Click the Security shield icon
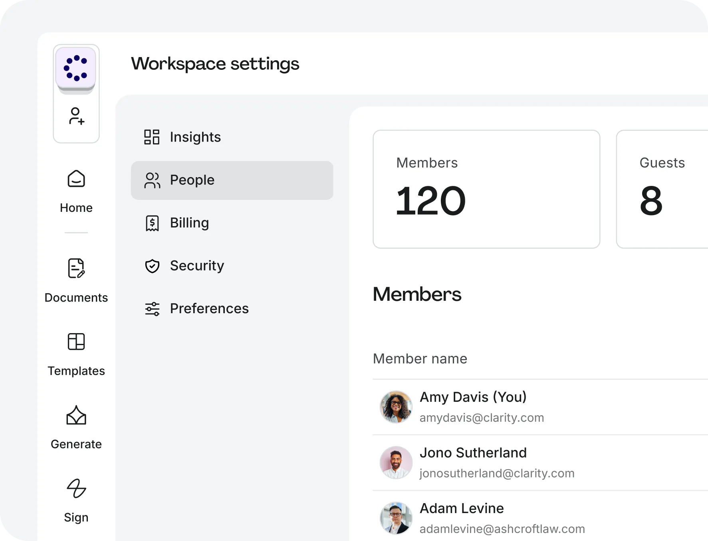 (152, 266)
